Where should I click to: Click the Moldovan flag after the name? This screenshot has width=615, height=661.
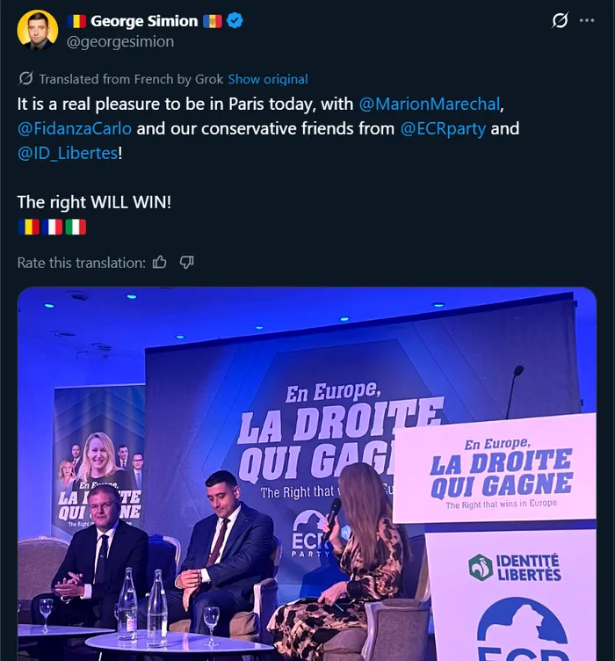[x=213, y=21]
